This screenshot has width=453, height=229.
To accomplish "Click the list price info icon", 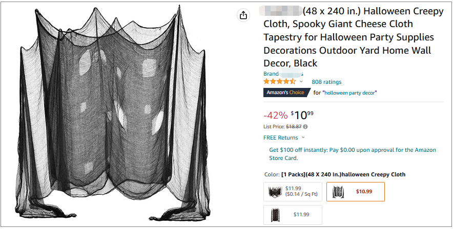I will click(x=305, y=126).
